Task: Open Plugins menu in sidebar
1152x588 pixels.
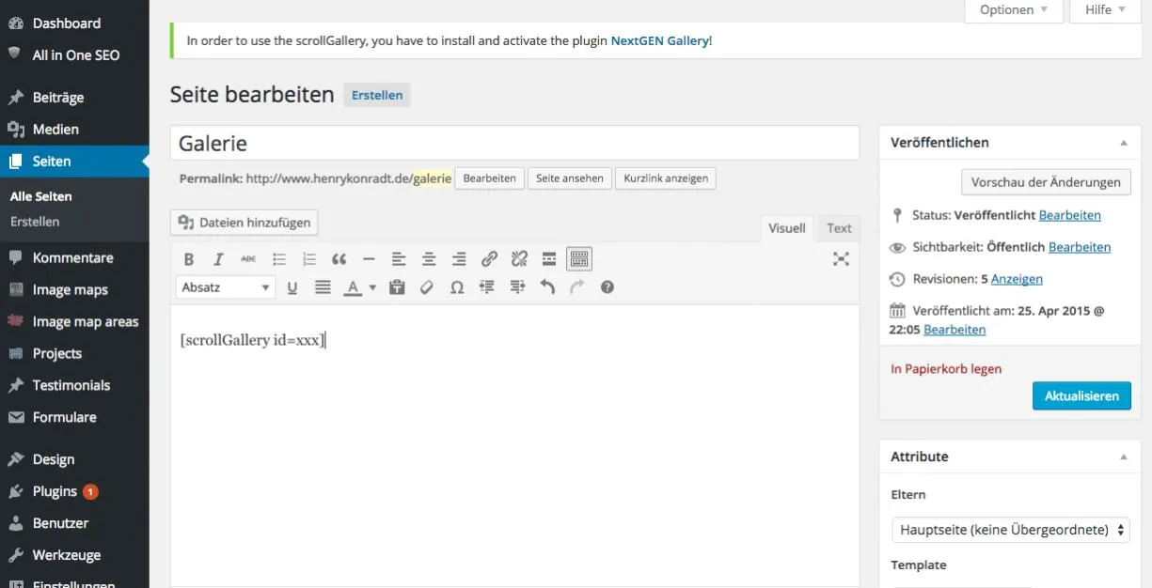Action: click(x=55, y=491)
